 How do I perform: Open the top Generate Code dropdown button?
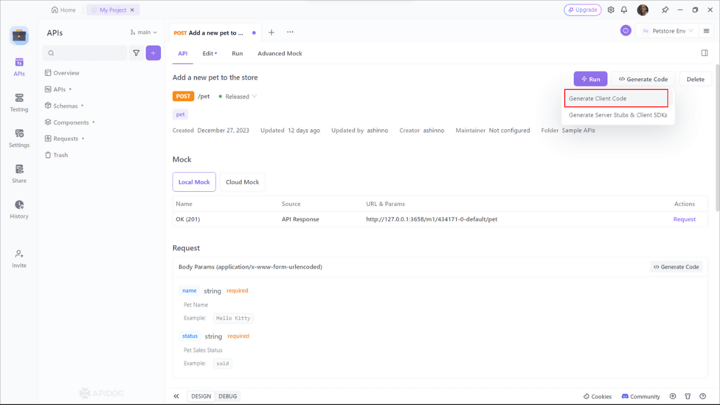(643, 79)
